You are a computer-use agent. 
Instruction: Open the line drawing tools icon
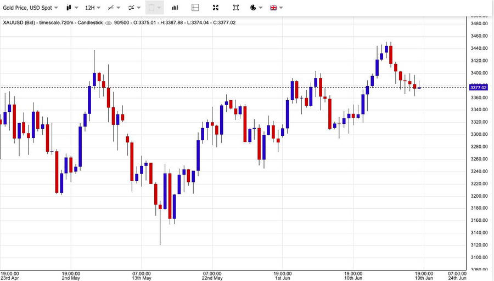click(111, 8)
